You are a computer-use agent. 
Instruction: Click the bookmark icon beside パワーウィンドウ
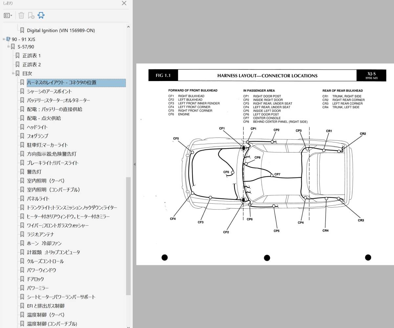tap(22, 270)
